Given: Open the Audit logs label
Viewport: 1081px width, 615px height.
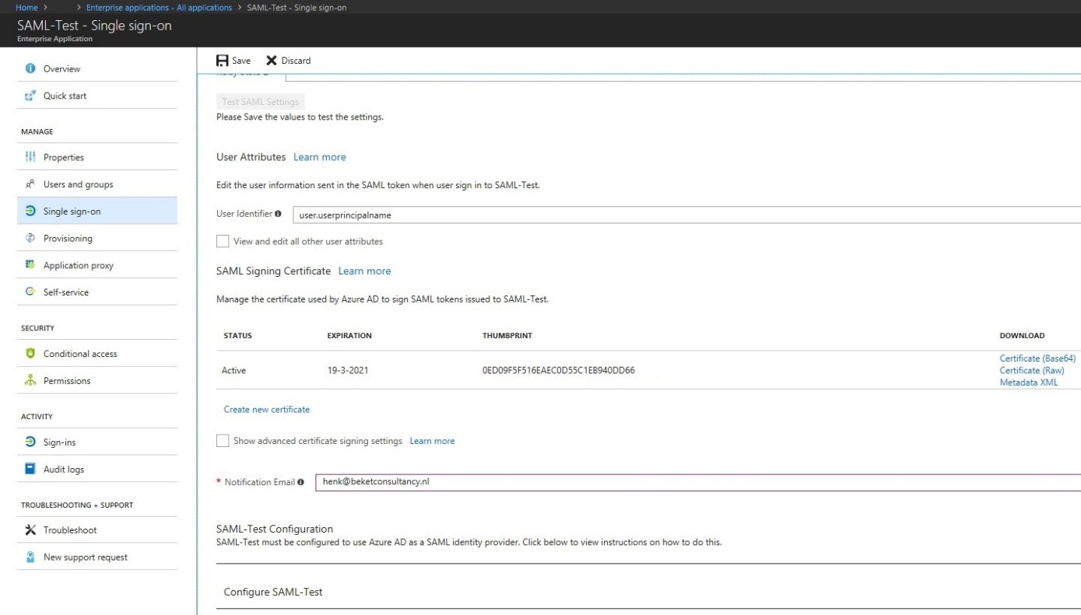Looking at the screenshot, I should [64, 470].
